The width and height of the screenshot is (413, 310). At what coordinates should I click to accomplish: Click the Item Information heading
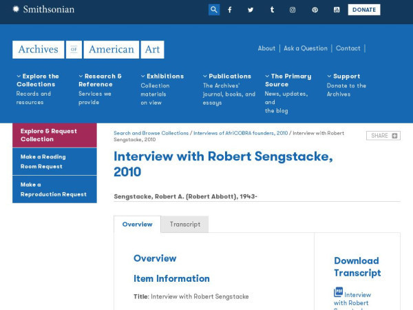tap(171, 278)
